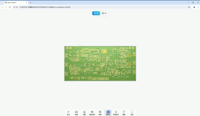Switch to the 3D view
This screenshot has height=116, width=200.
[x=104, y=13]
